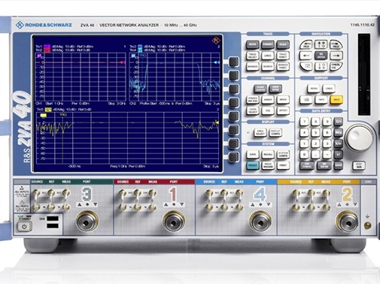The image size is (380, 284).
Task: Open the MARKER key function
Action: (x=253, y=66)
